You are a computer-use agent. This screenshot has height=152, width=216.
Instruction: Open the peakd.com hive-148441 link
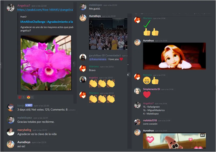pyautogui.click(x=45, y=10)
